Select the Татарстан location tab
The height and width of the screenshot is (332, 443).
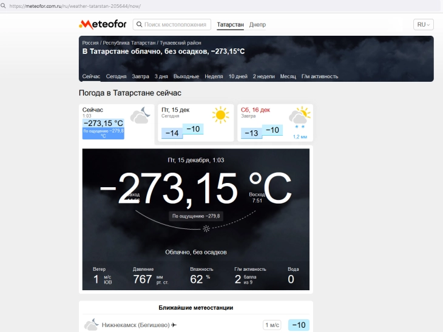(x=230, y=25)
